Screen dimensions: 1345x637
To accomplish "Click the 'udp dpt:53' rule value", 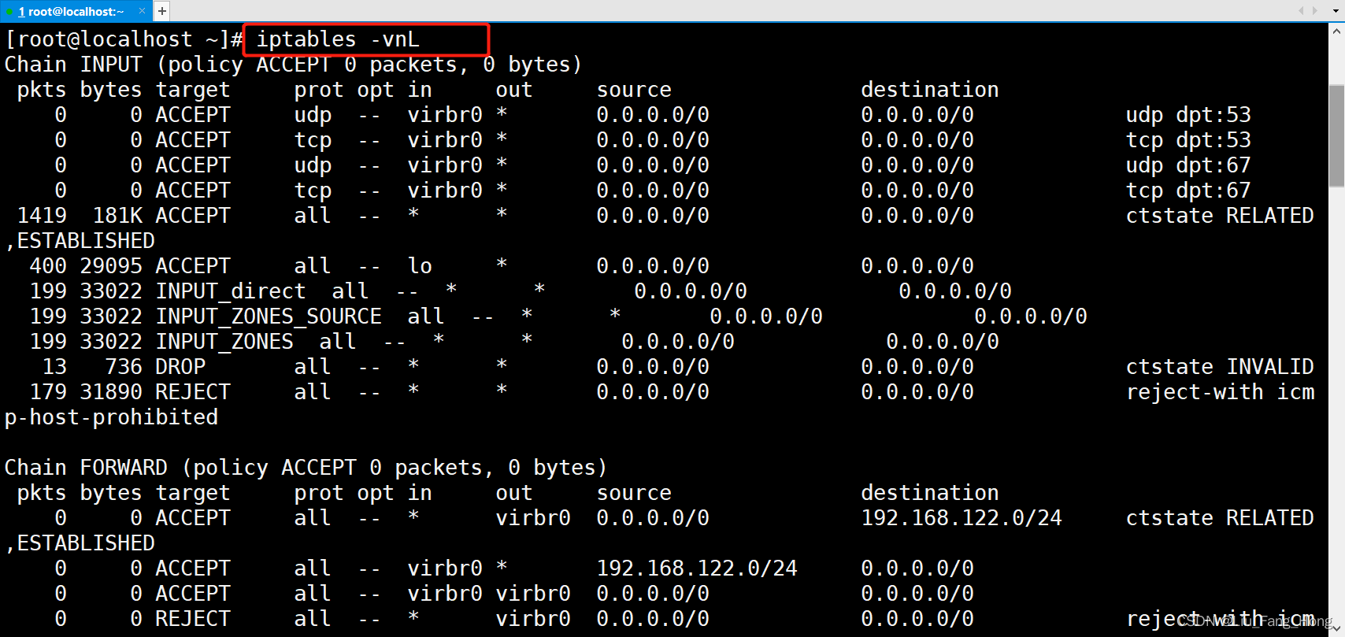I will point(1188,115).
